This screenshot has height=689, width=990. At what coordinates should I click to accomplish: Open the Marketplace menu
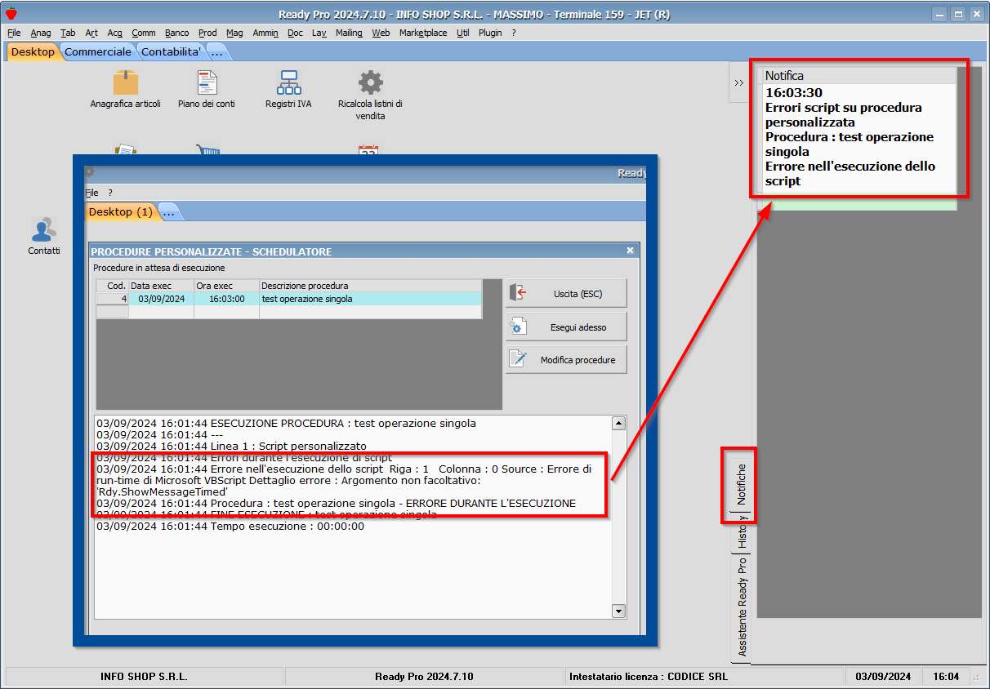tap(423, 33)
